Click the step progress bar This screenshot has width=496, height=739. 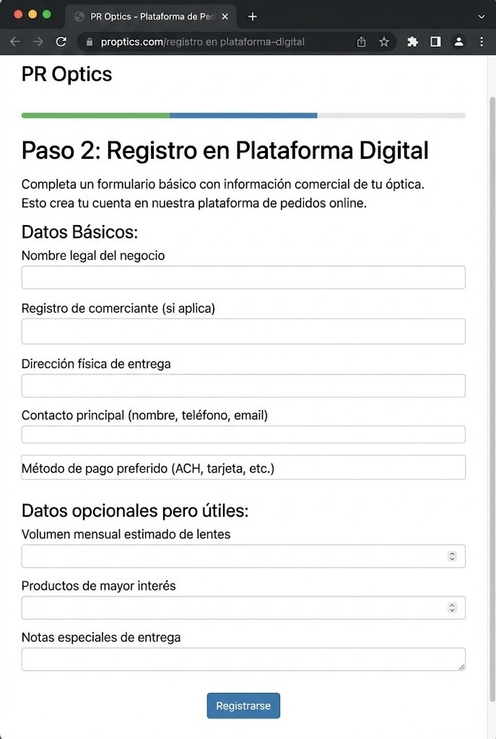(243, 115)
